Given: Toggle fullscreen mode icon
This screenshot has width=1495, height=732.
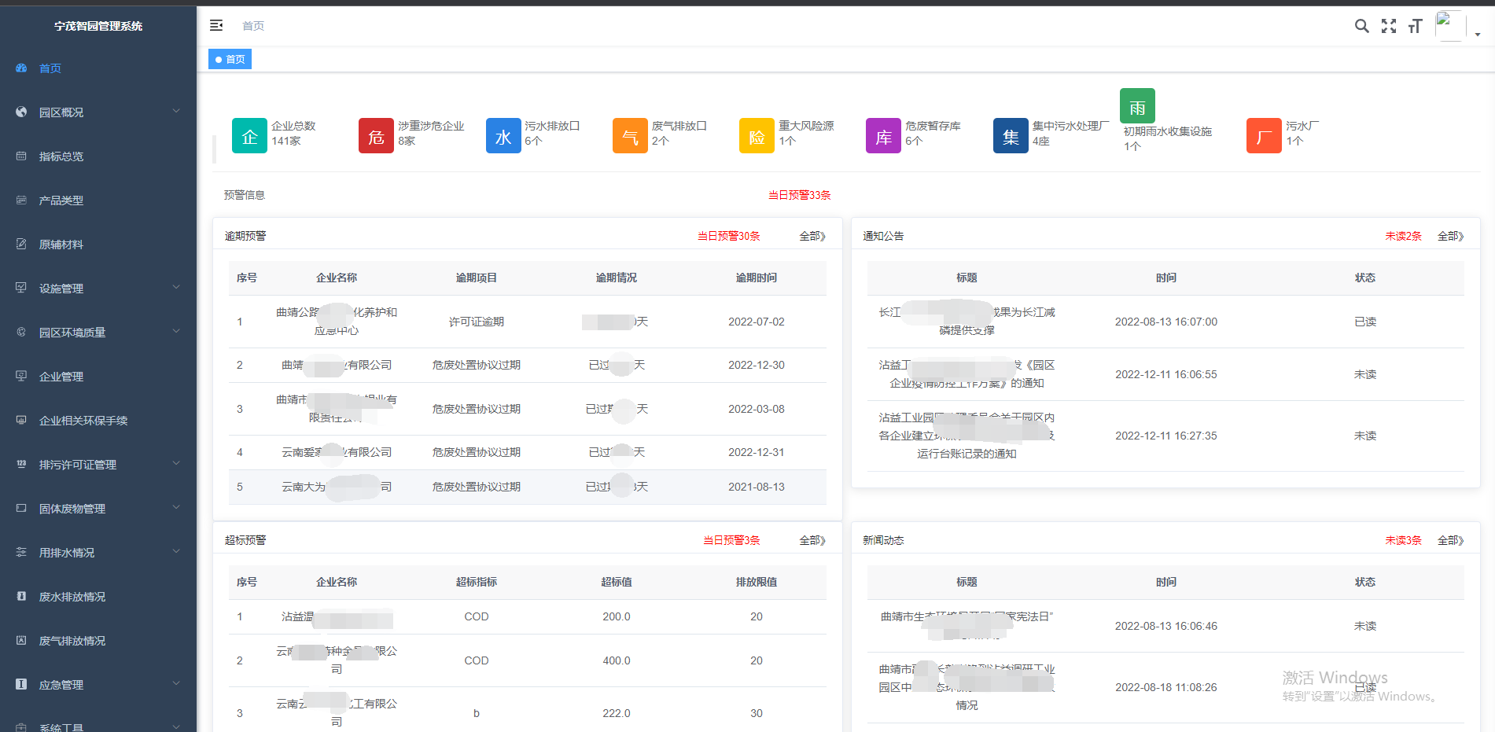Looking at the screenshot, I should point(1389,26).
